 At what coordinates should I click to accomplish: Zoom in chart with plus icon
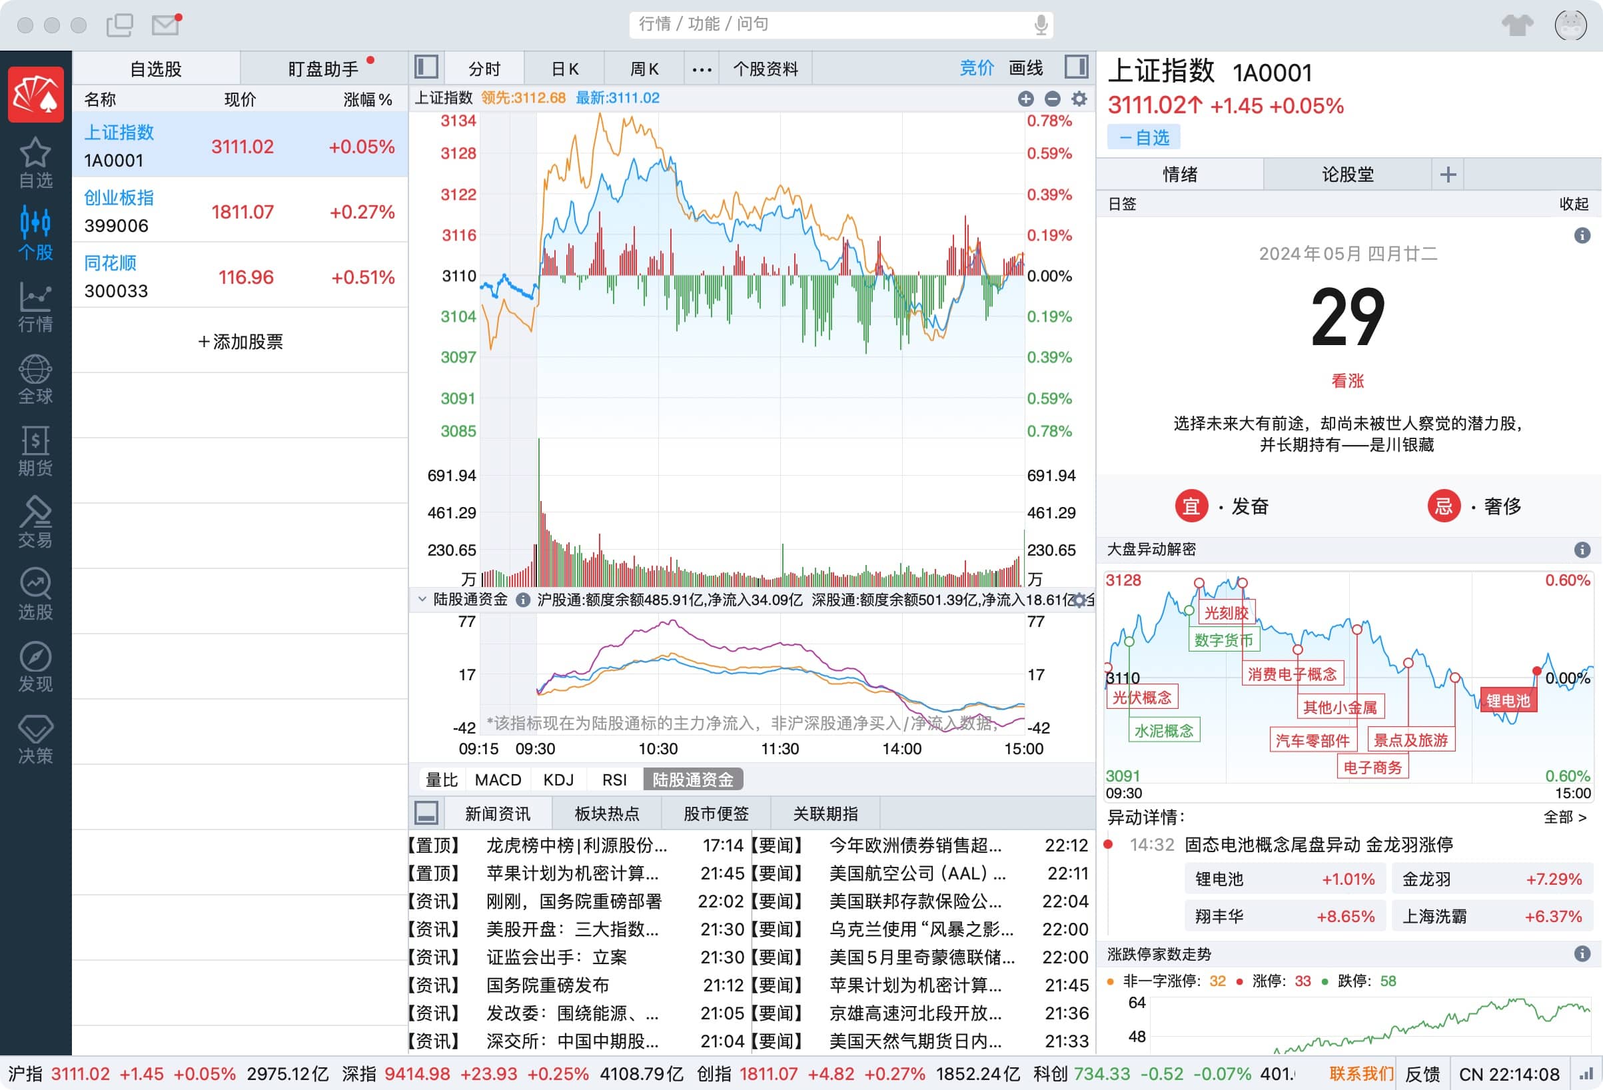[1025, 99]
